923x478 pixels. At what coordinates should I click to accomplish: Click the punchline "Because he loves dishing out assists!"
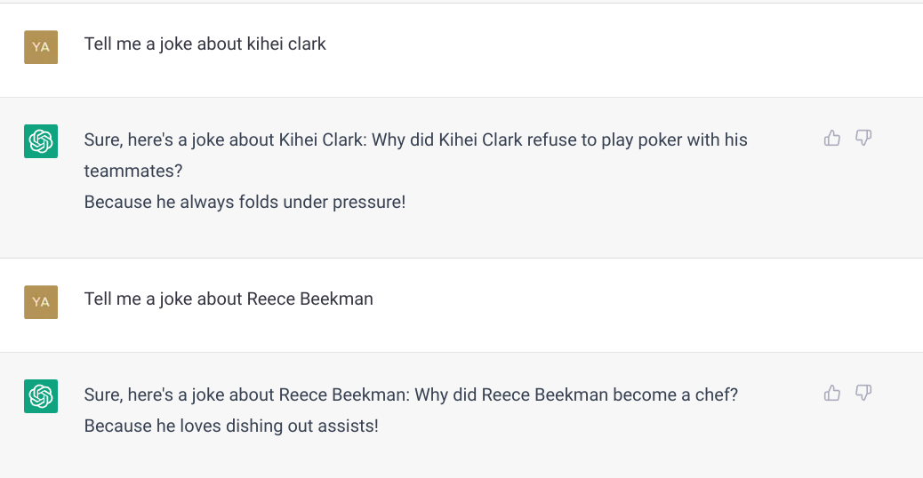[x=231, y=426]
